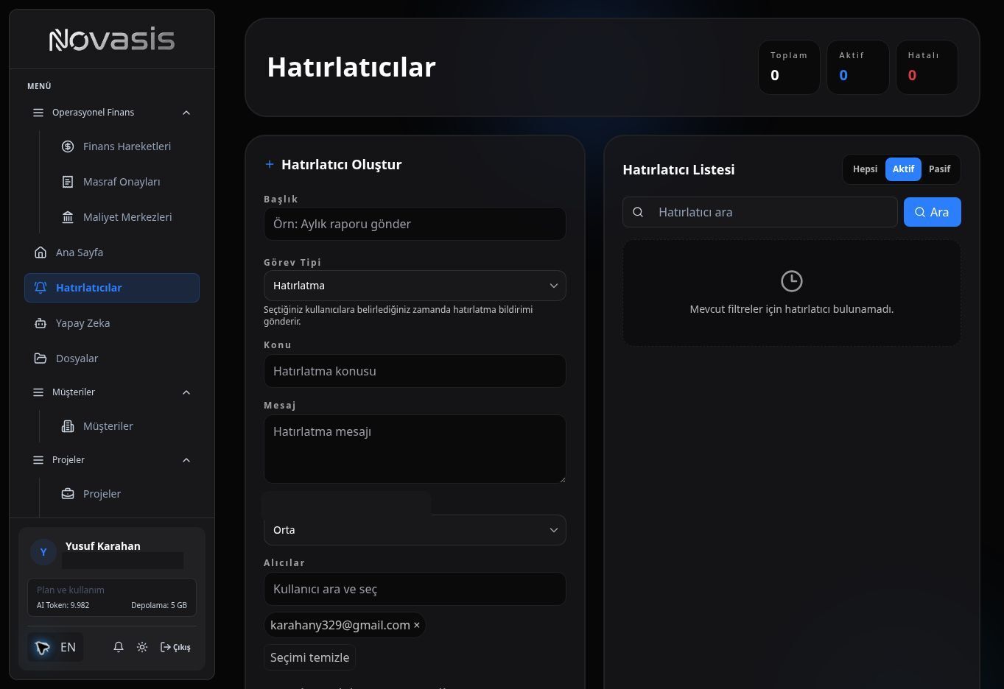Click the Maliyet Merkezleri bank icon
This screenshot has width=1004, height=689.
click(68, 217)
